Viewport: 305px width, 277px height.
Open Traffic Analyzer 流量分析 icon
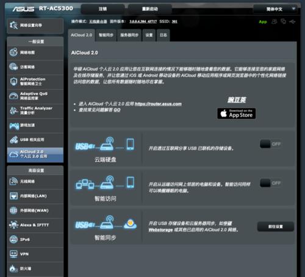tap(13, 110)
